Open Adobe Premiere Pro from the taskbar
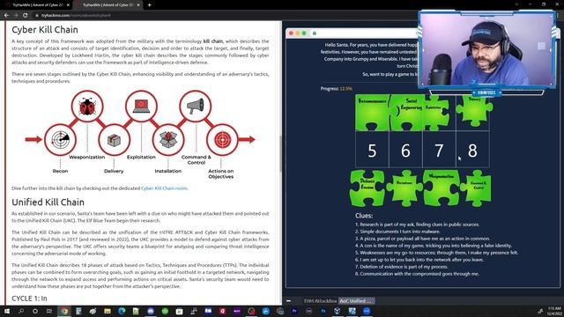Screen dimensions: 564x317 [x=294, y=311]
